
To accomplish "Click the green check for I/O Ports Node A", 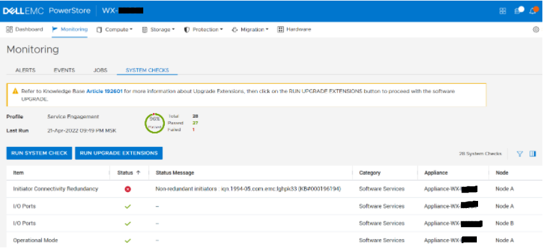I will pos(128,207).
